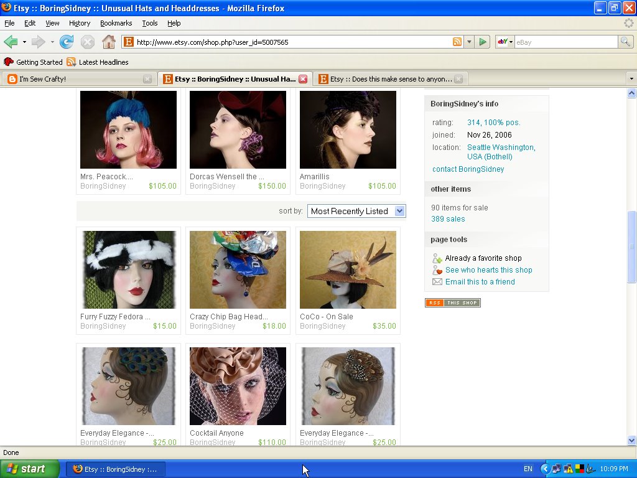This screenshot has width=637, height=478.
Task: Open the CoCo - On Sale thumbnail
Action: [348, 270]
